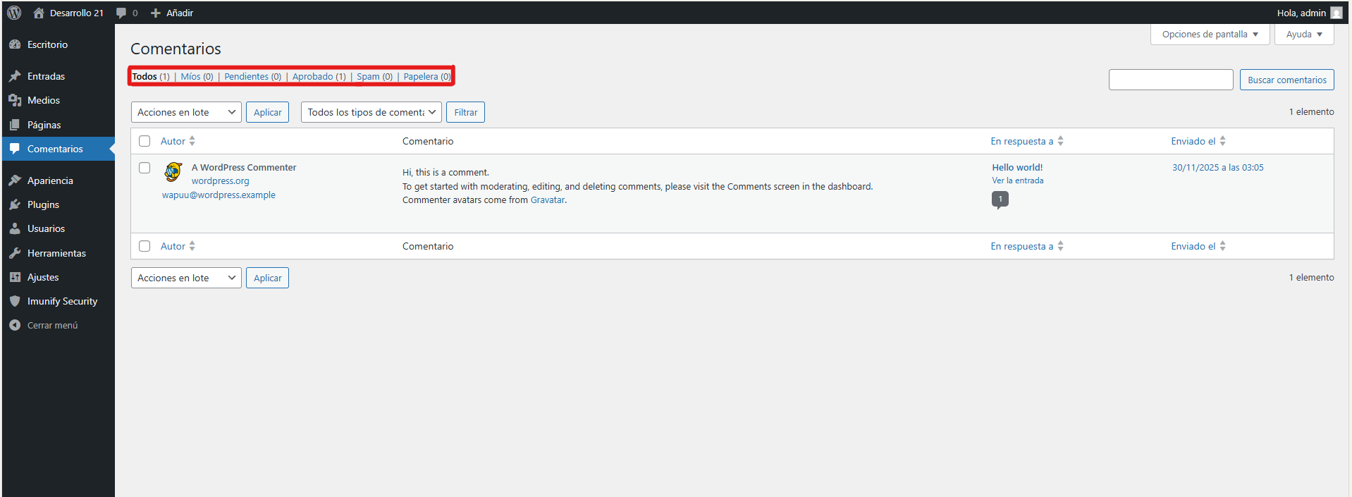Open the top Acciones en lote dropdown
Screen dimensions: 1352x497
click(186, 112)
